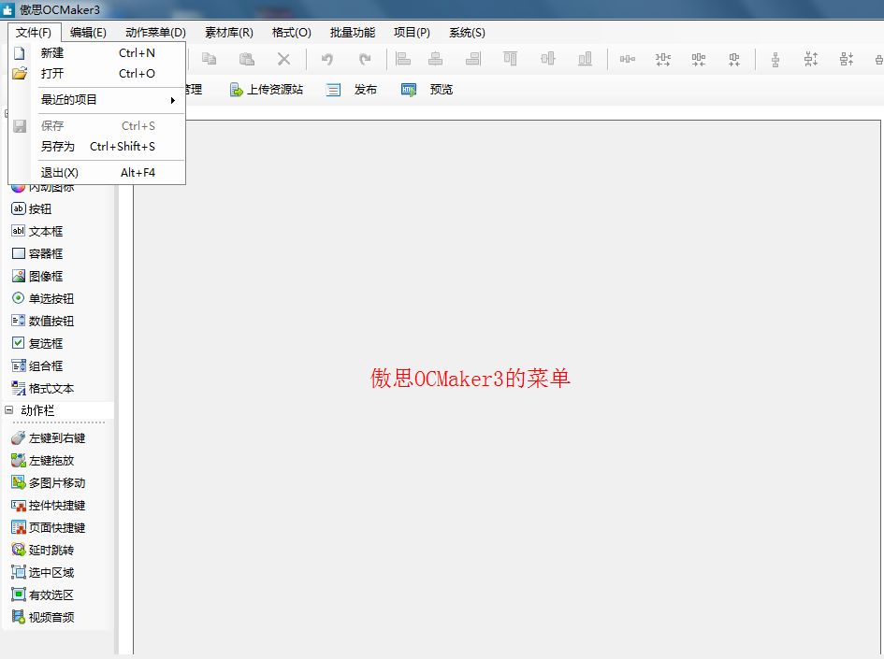Image resolution: width=884 pixels, height=659 pixels.
Task: Choose 新建 from the File menu
Action: coord(97,53)
